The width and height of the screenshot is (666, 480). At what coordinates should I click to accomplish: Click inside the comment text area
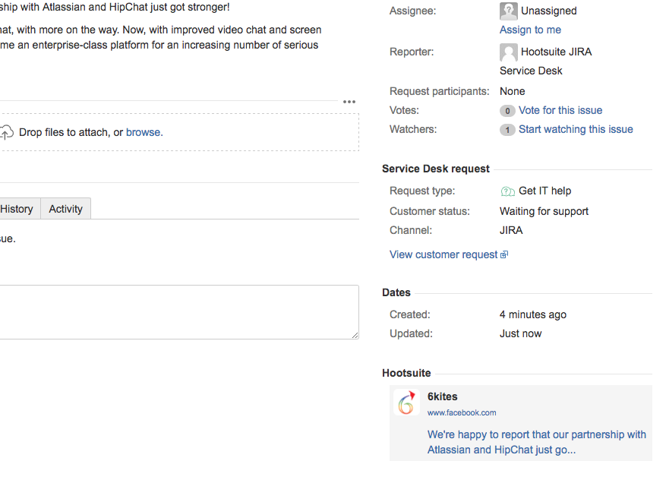point(178,312)
